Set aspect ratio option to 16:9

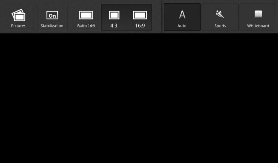(x=140, y=17)
